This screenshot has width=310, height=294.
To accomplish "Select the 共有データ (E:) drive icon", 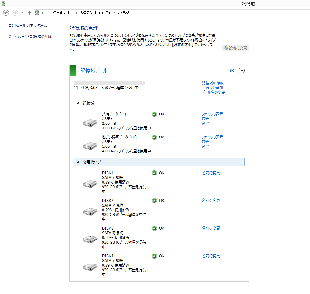I will tap(89, 123).
